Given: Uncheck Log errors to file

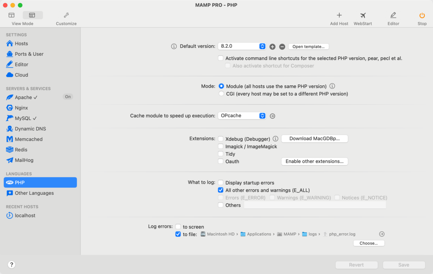Looking at the screenshot, I should click(178, 234).
